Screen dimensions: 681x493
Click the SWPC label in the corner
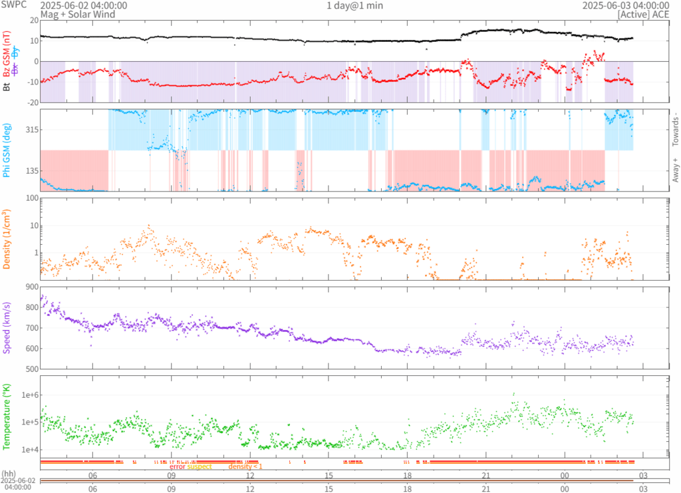pyautogui.click(x=15, y=5)
